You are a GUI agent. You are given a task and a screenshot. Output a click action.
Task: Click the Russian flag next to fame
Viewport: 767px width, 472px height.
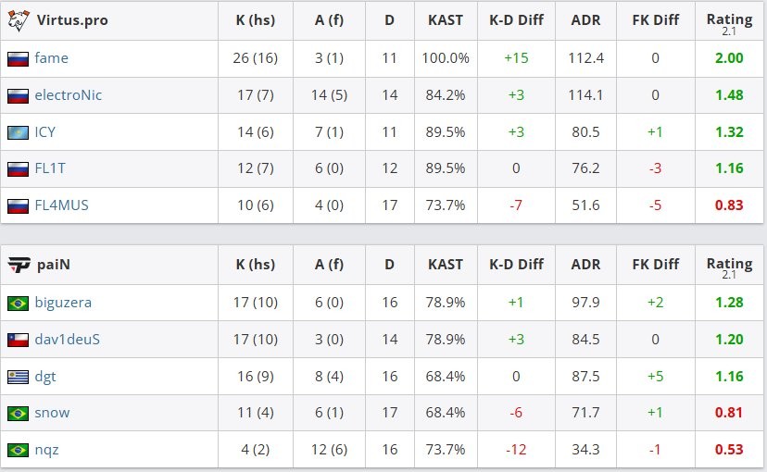click(18, 58)
